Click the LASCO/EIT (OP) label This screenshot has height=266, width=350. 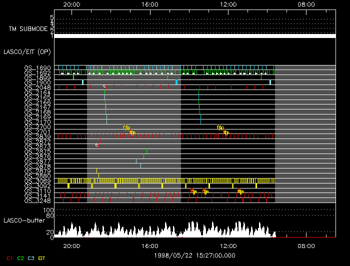tap(27, 52)
